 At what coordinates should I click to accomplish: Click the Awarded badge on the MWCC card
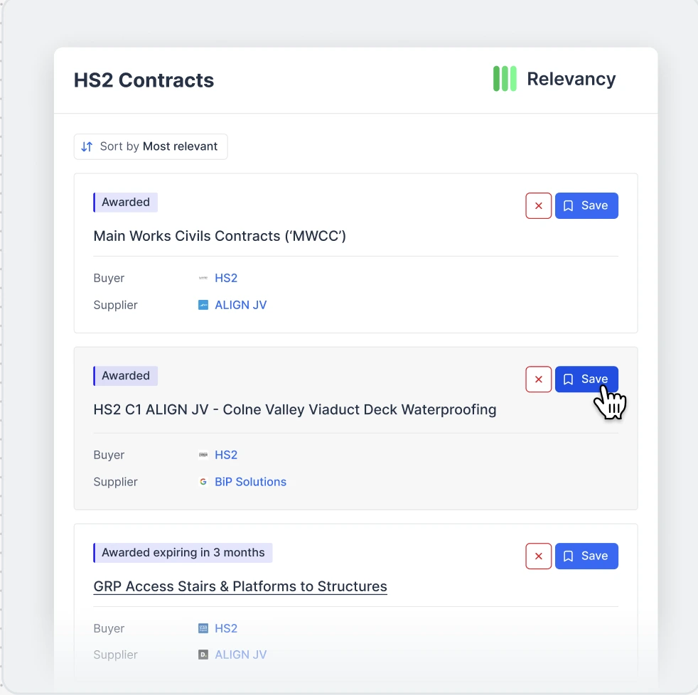(126, 202)
